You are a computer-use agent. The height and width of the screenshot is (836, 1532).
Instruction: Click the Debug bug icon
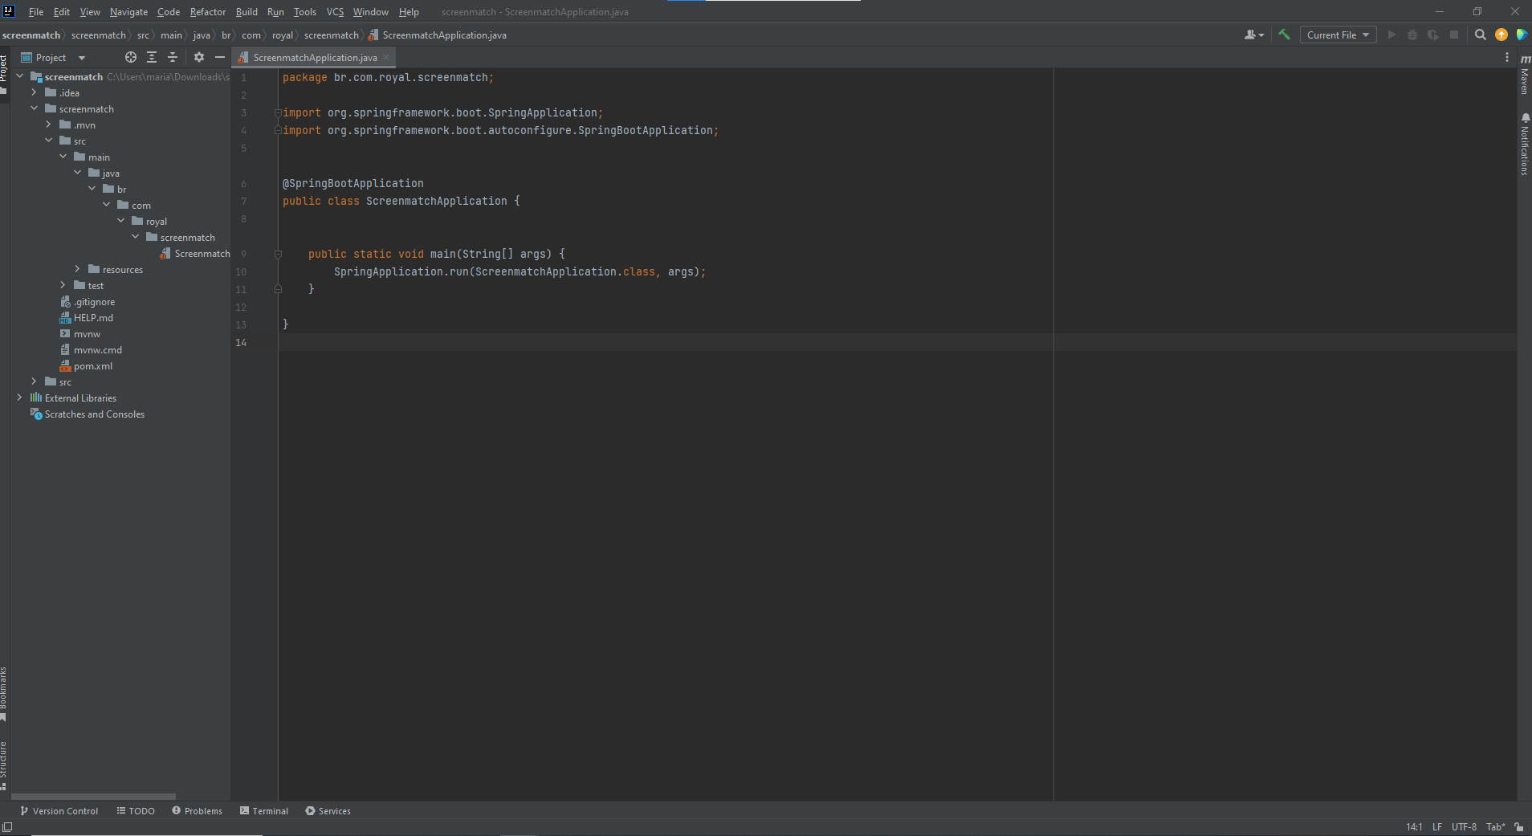(x=1412, y=35)
